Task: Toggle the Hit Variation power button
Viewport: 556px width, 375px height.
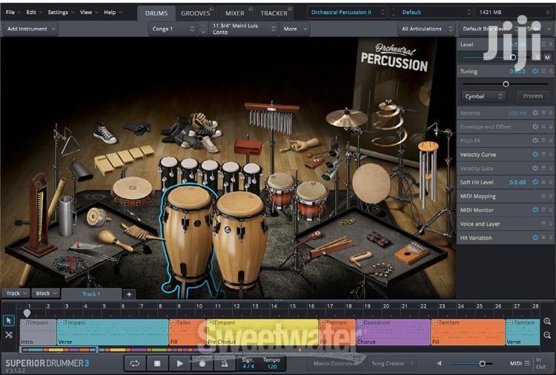Action: coord(535,237)
